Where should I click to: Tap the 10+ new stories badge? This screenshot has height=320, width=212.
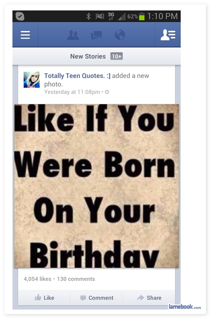coord(116,56)
